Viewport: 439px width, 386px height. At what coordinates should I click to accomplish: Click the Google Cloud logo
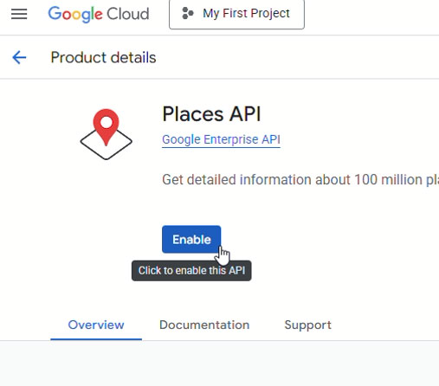click(99, 14)
